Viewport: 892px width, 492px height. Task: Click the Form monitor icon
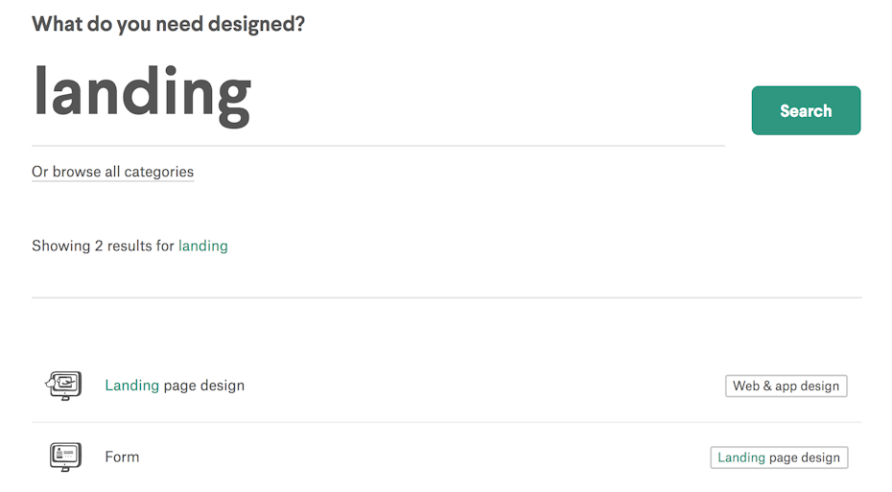(x=65, y=457)
